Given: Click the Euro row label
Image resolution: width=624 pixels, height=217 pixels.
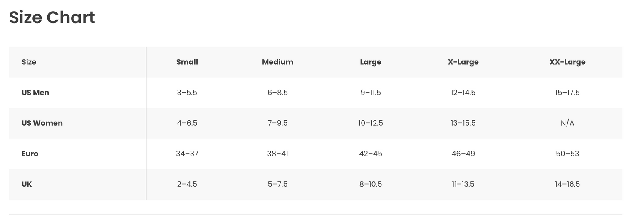Looking at the screenshot, I should [x=30, y=154].
